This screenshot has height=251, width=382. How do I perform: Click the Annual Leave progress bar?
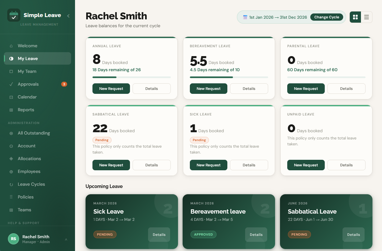(x=131, y=77)
